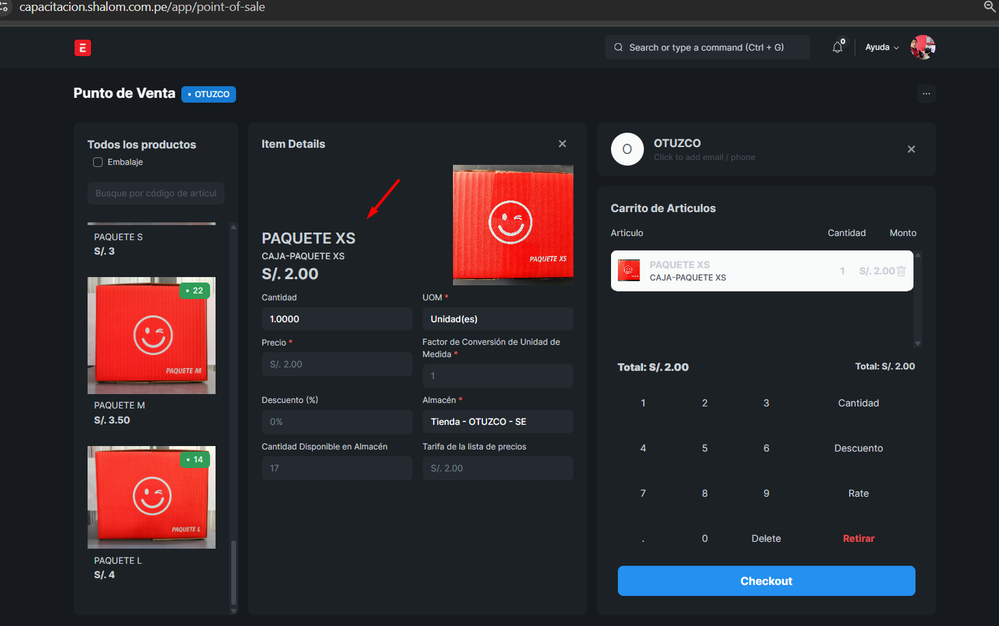This screenshot has width=999, height=626.
Task: Remove the OTUZCO customer with X
Action: coord(911,149)
